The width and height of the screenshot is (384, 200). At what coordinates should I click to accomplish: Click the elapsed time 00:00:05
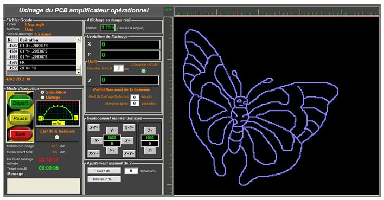[x=49, y=168]
